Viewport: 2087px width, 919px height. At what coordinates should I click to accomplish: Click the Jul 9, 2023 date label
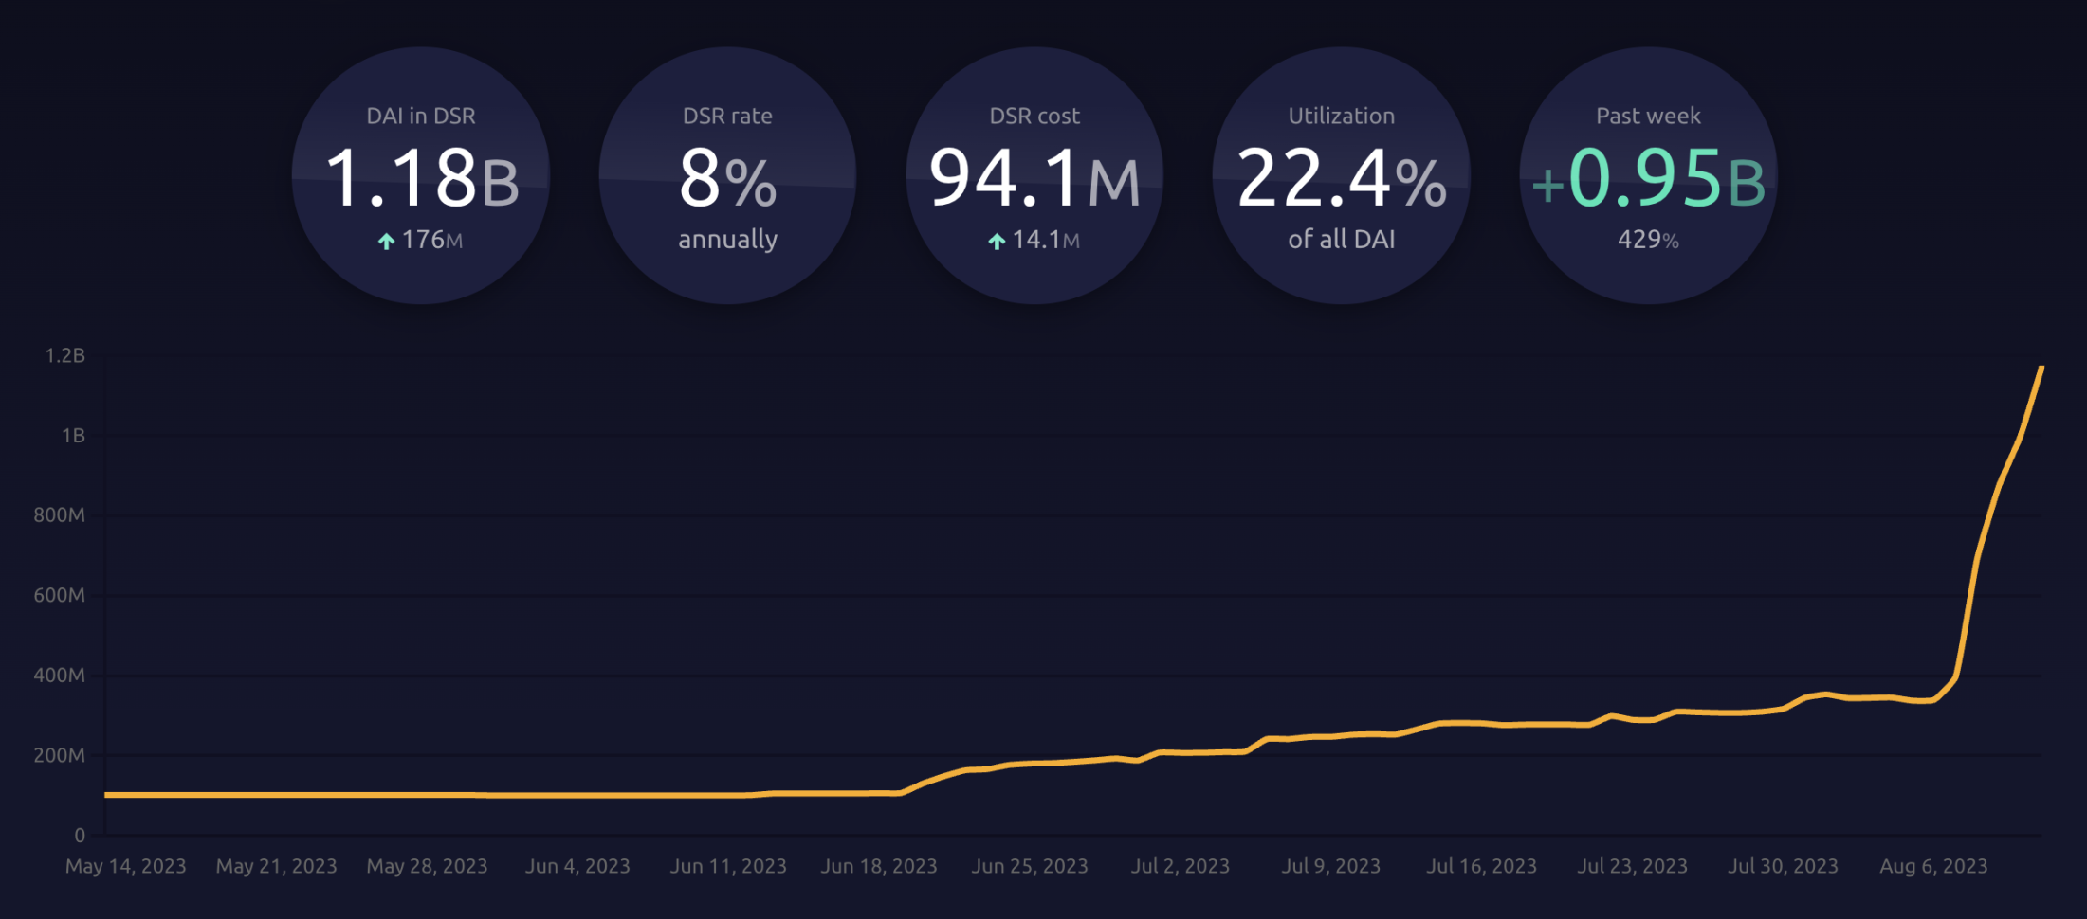click(1330, 866)
